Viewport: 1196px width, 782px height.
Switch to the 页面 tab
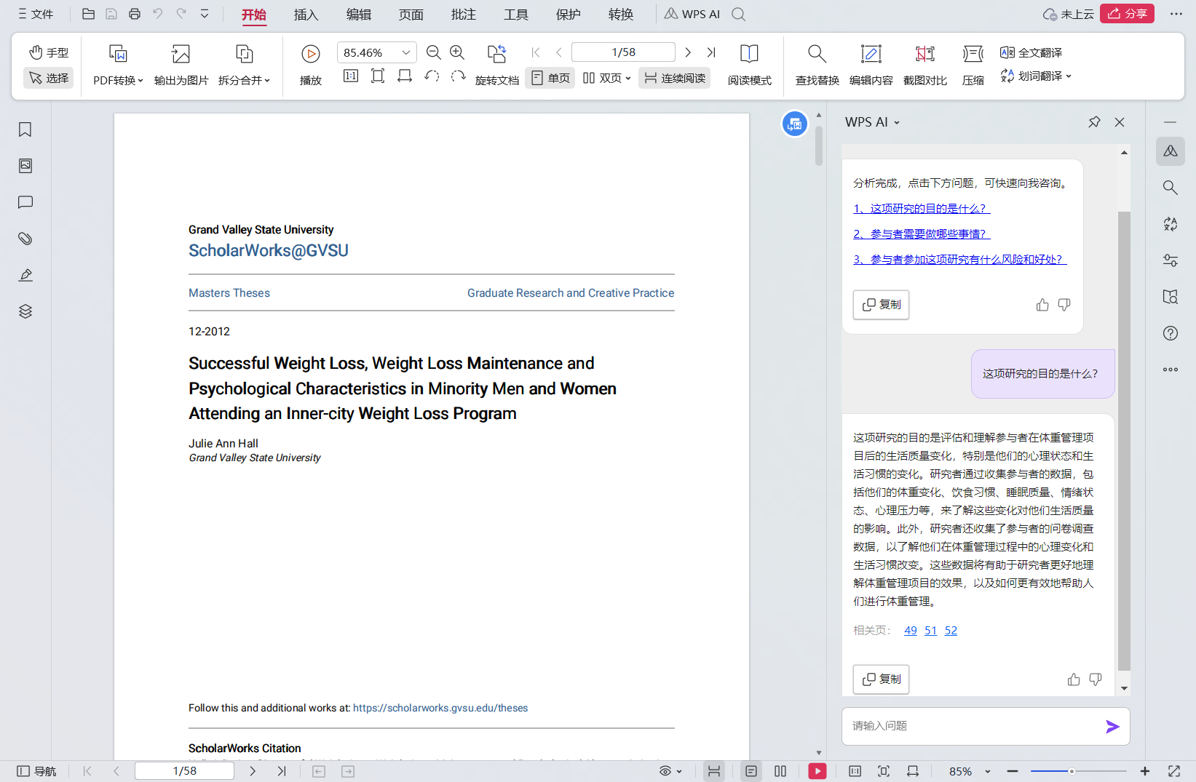pyautogui.click(x=411, y=15)
